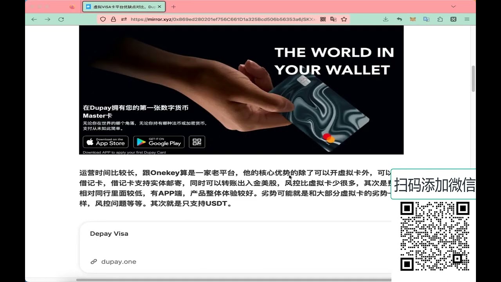Expand the list all tabs dropdown
The width and height of the screenshot is (501, 282).
(x=453, y=7)
